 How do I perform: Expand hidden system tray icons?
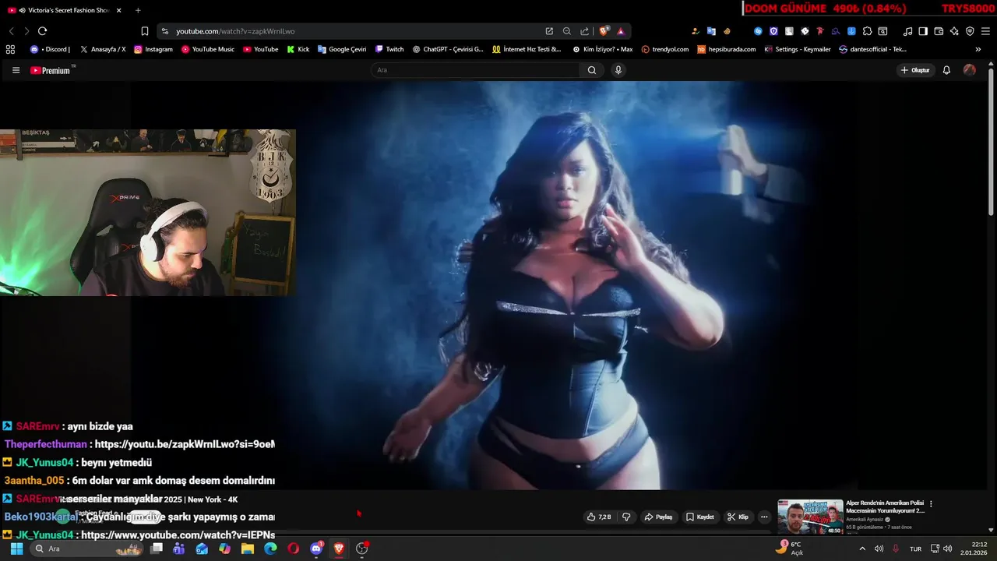(x=861, y=549)
